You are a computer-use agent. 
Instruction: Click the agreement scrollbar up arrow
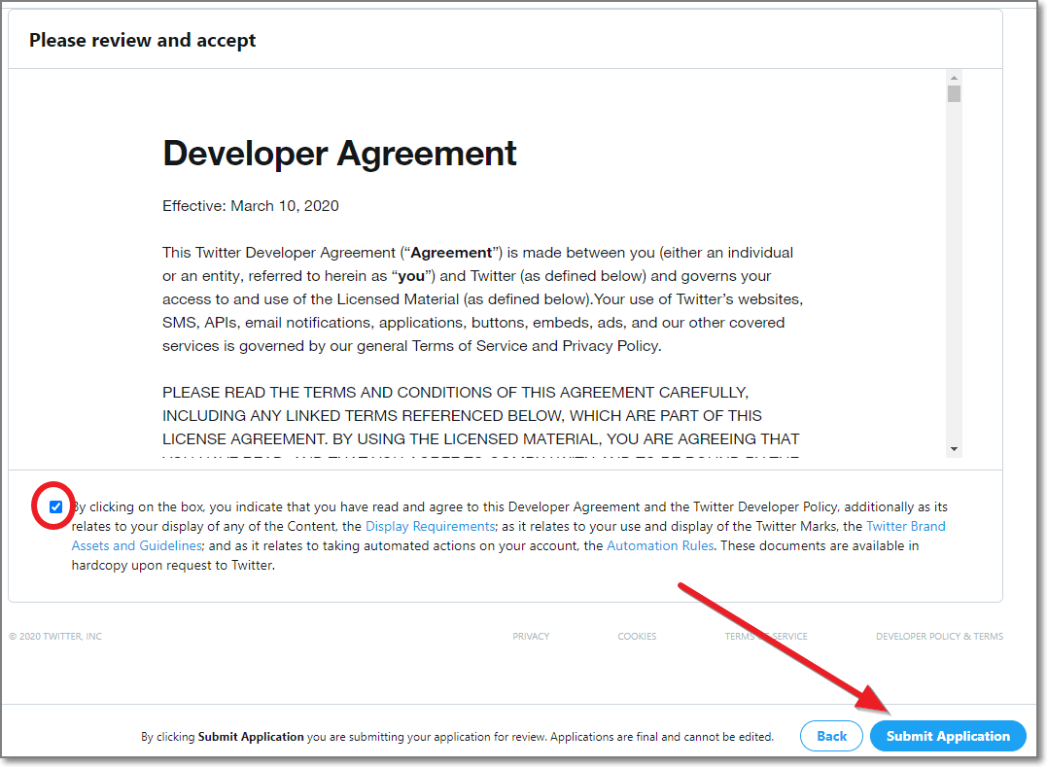[x=955, y=78]
